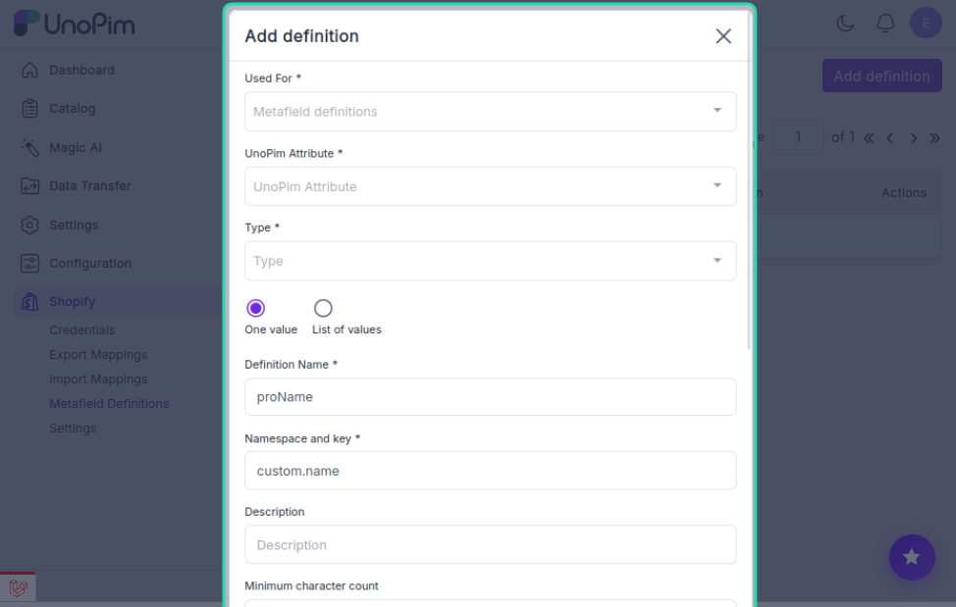Click the Data Transfer arrows icon
Image resolution: width=956 pixels, height=607 pixels.
click(29, 185)
